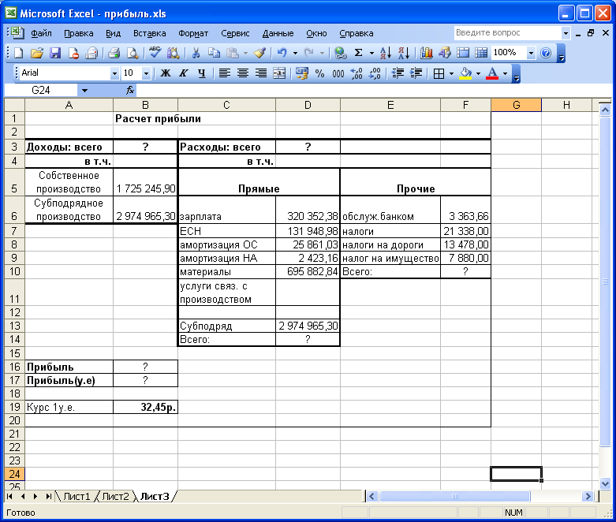Image resolution: width=616 pixels, height=522 pixels.
Task: Apply yellow Fill Color bucket
Action: click(465, 73)
